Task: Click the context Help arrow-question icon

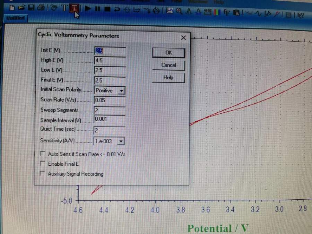Action: [x=300, y=15]
